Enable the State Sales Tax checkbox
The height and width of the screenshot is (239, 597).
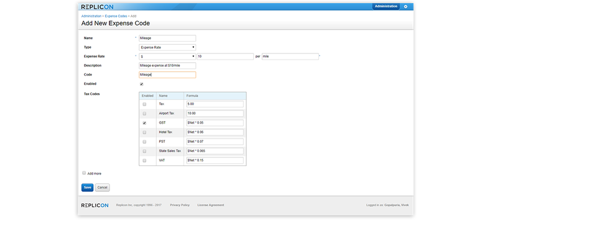144,151
